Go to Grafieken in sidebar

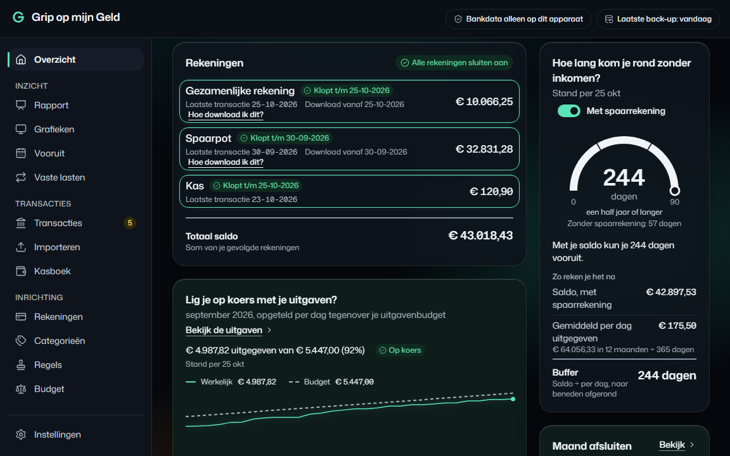pos(76,129)
